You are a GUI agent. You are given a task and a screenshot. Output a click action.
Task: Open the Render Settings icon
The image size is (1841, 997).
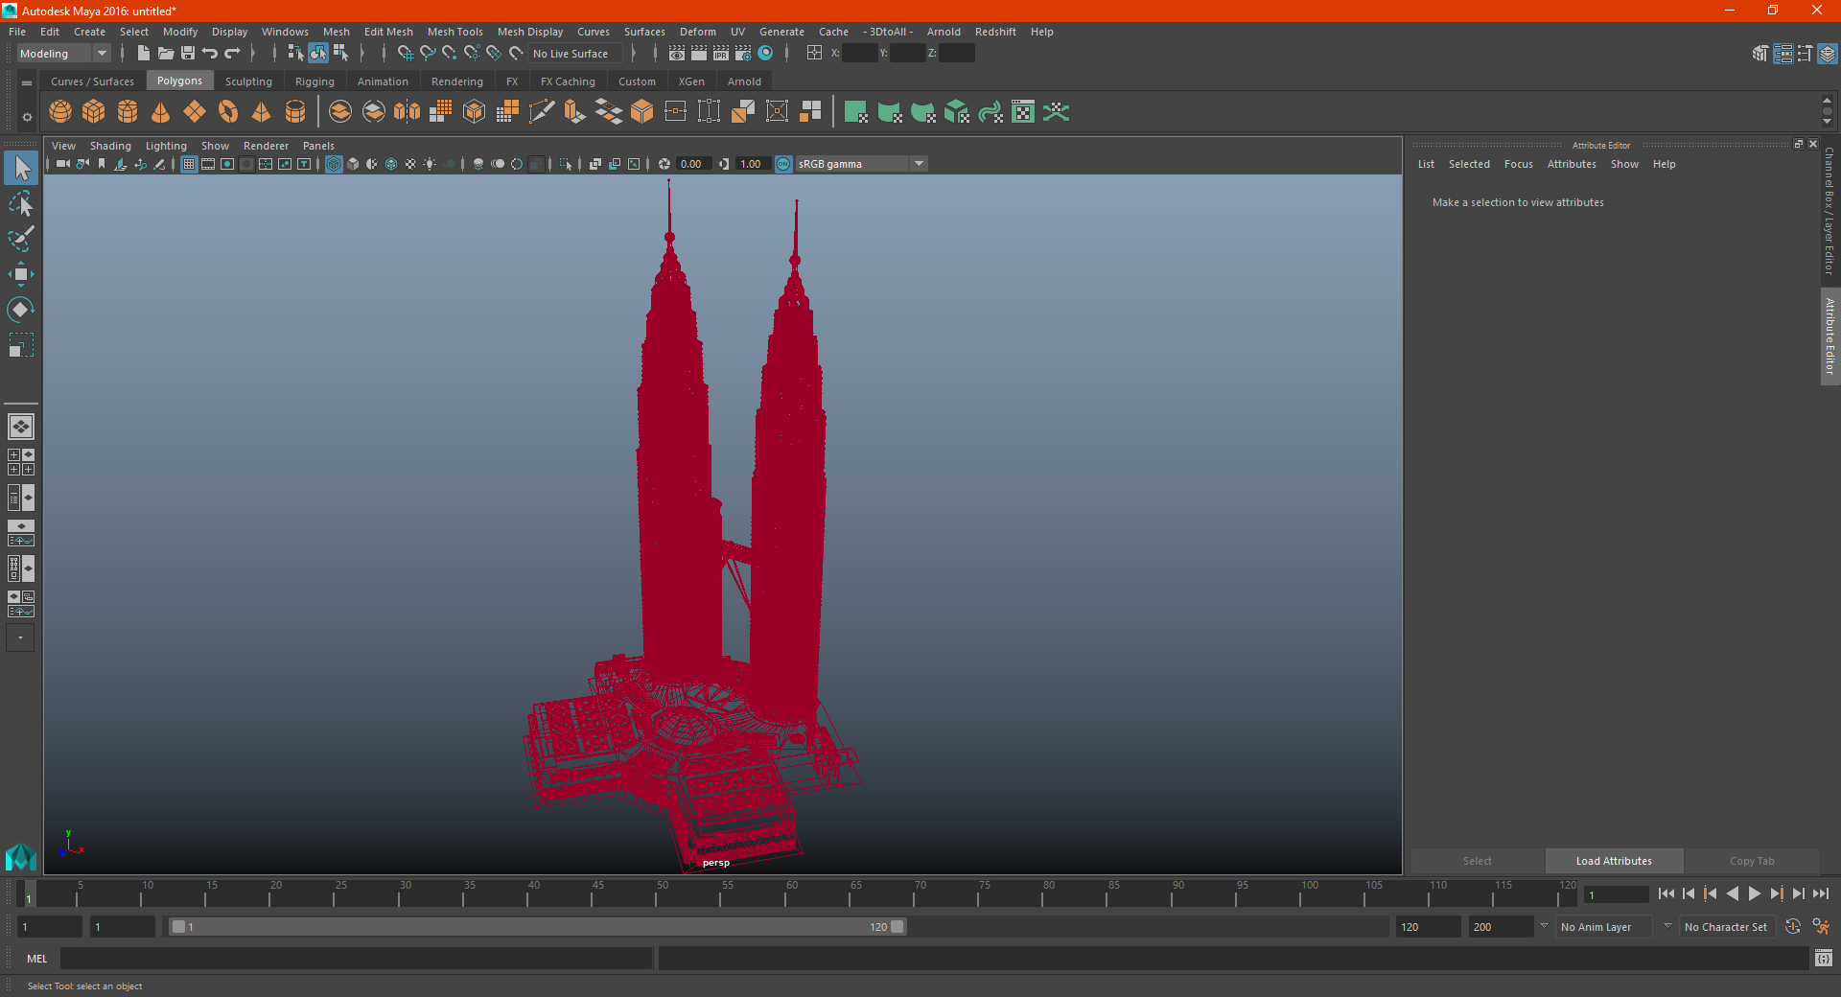click(743, 54)
